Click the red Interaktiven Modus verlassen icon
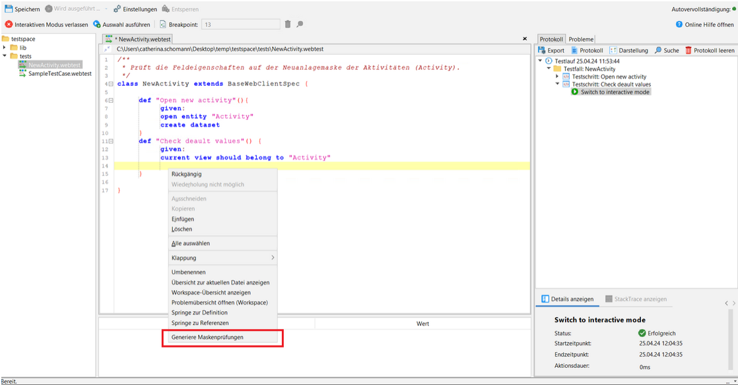 tap(9, 24)
